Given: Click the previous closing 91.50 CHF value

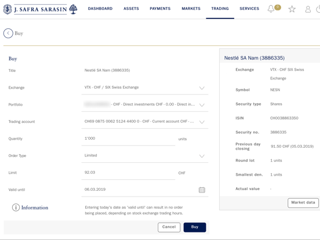Looking at the screenshot, I should (292, 146).
